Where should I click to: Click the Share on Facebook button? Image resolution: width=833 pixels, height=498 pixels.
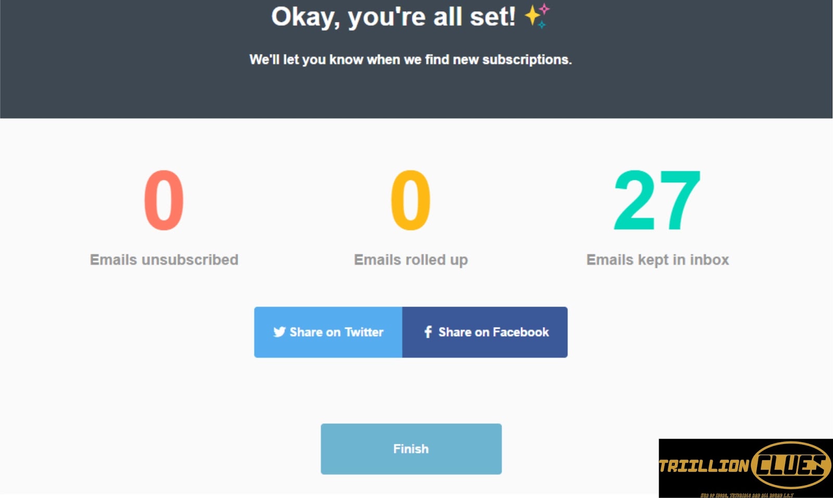(x=485, y=332)
